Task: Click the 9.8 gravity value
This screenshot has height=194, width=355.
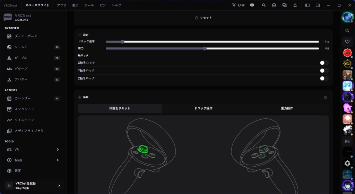Action: point(327,48)
